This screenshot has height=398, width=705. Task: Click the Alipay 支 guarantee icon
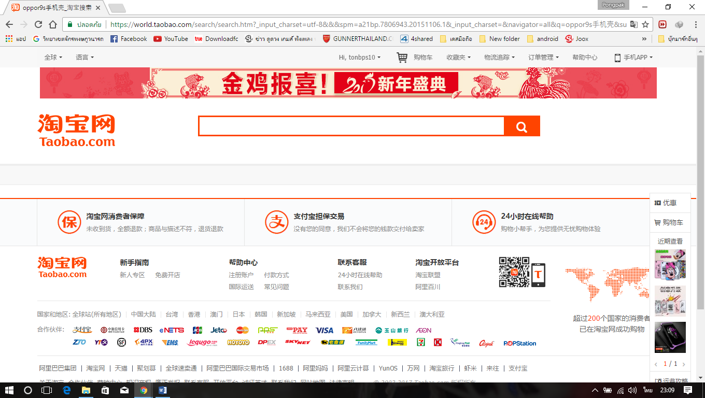click(276, 222)
